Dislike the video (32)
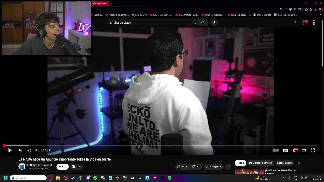This screenshot has height=182, width=324. (196, 167)
